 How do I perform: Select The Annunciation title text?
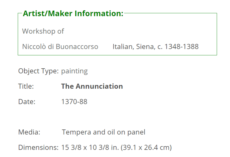coord(92,86)
